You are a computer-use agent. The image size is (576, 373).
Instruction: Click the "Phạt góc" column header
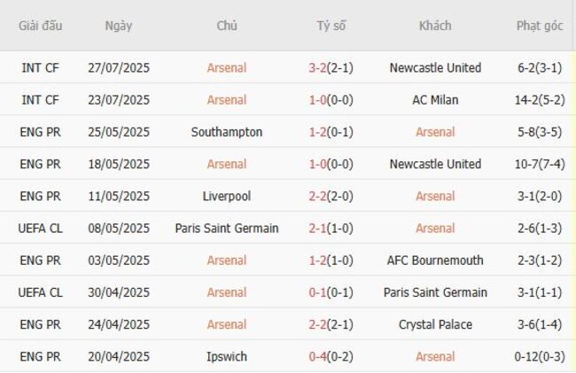coord(540,26)
